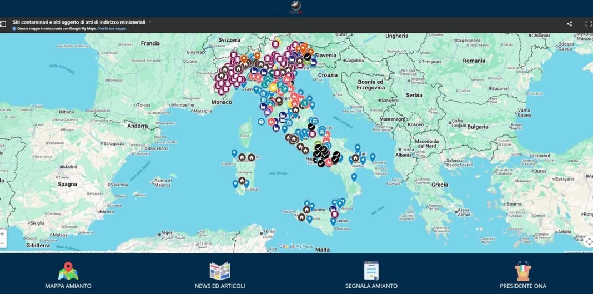Screen dimensions: 593x294
Task: Follow the 'Crea la tua mappa' link
Action: pos(112,28)
